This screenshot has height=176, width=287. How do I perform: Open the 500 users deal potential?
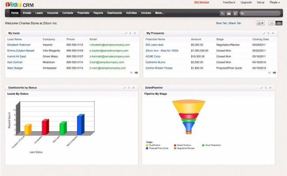[155, 45]
